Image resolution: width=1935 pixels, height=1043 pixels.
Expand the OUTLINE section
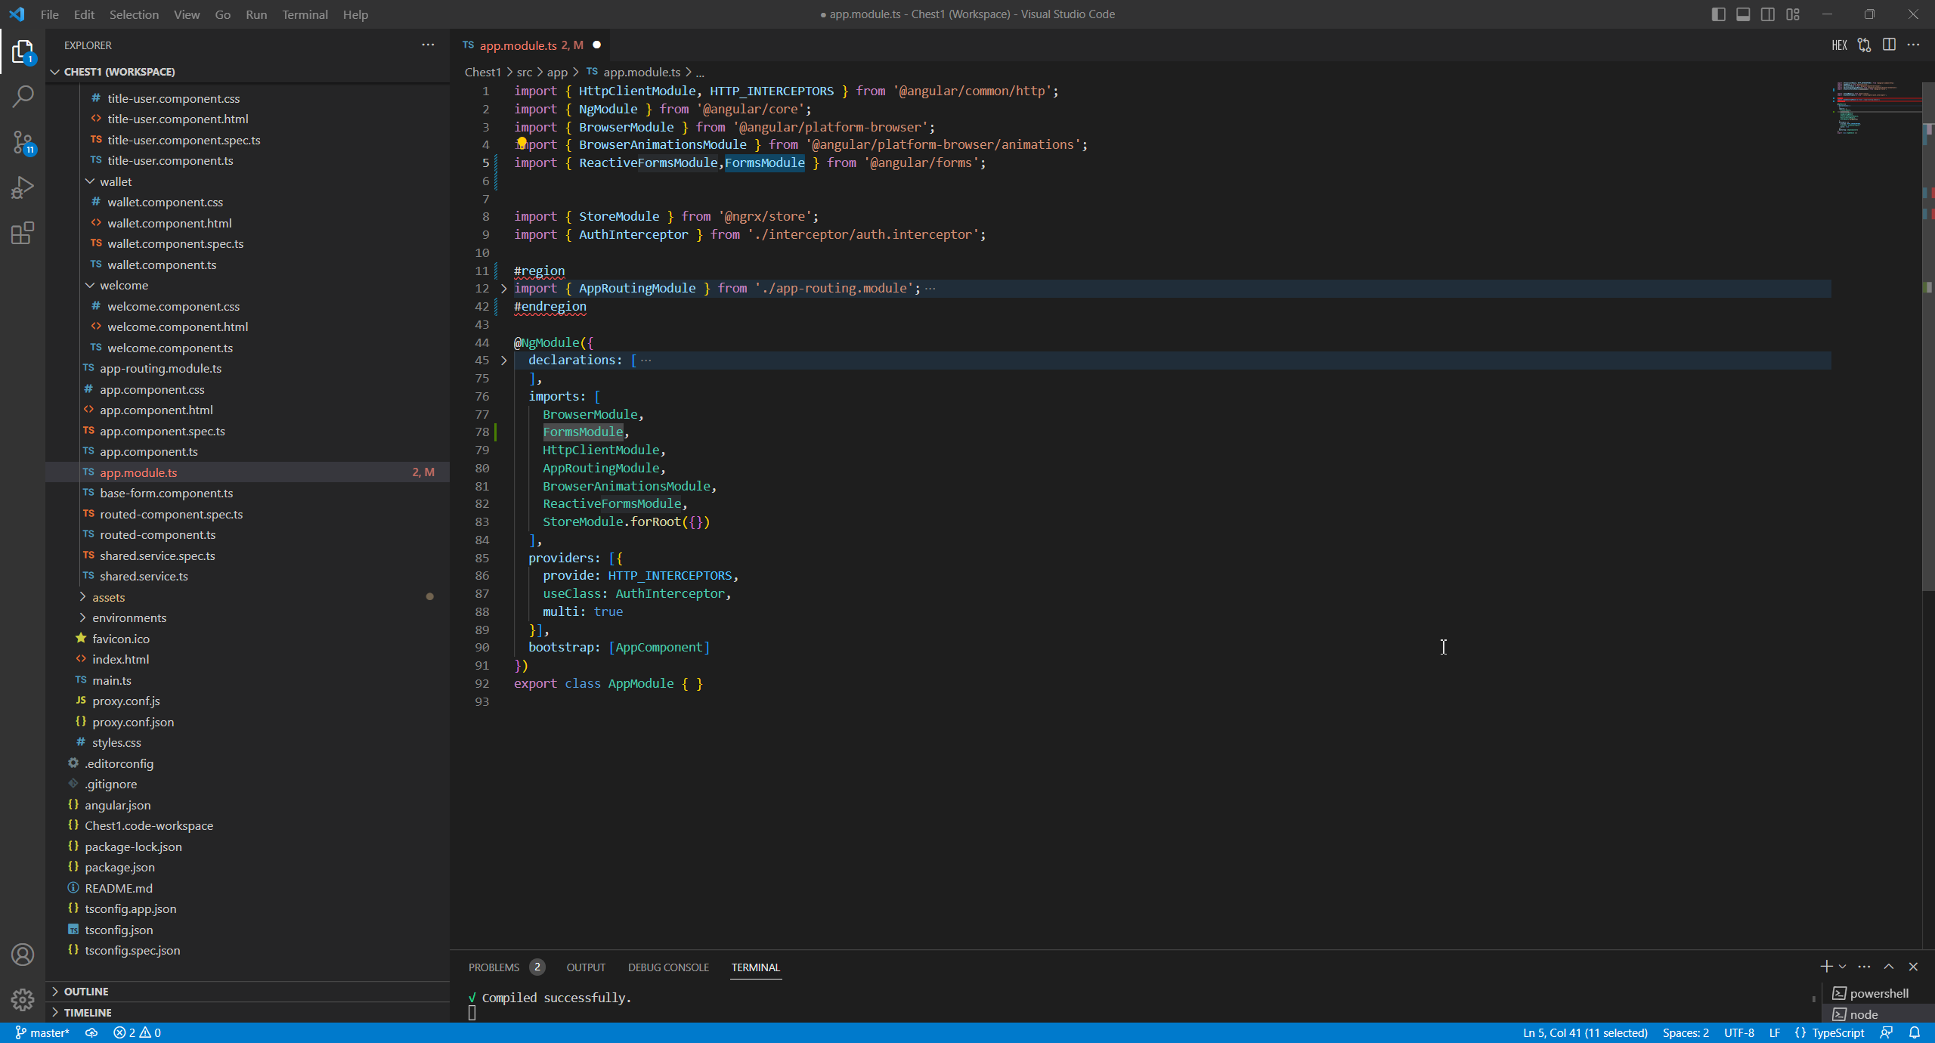(x=86, y=991)
